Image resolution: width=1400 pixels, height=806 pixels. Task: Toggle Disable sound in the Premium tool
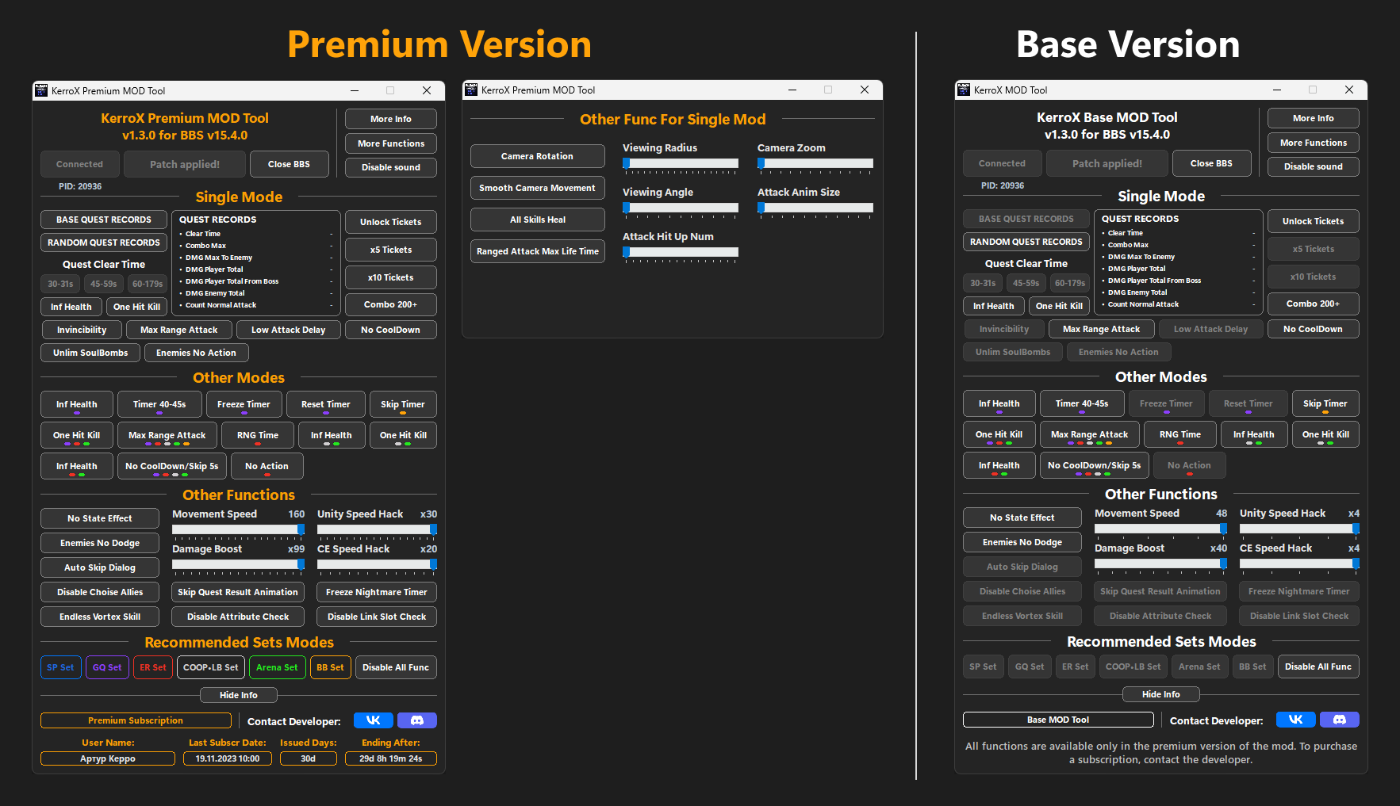tap(390, 166)
